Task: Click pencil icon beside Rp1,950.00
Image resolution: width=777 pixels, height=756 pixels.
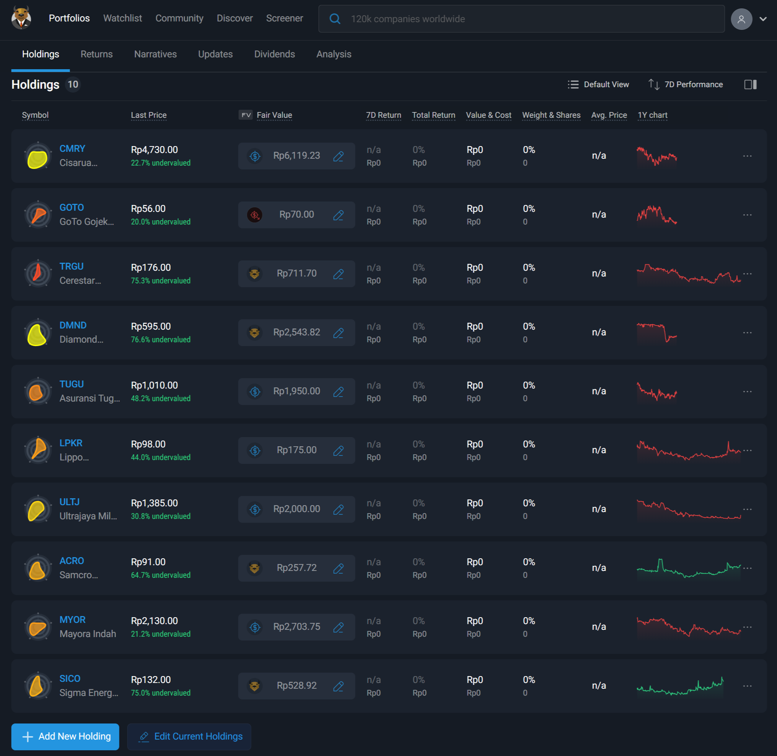Action: pyautogui.click(x=338, y=392)
